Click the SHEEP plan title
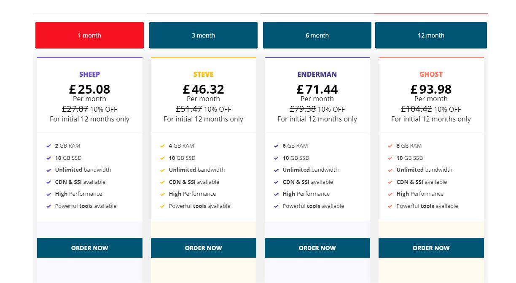The width and height of the screenshot is (516, 283). click(89, 74)
